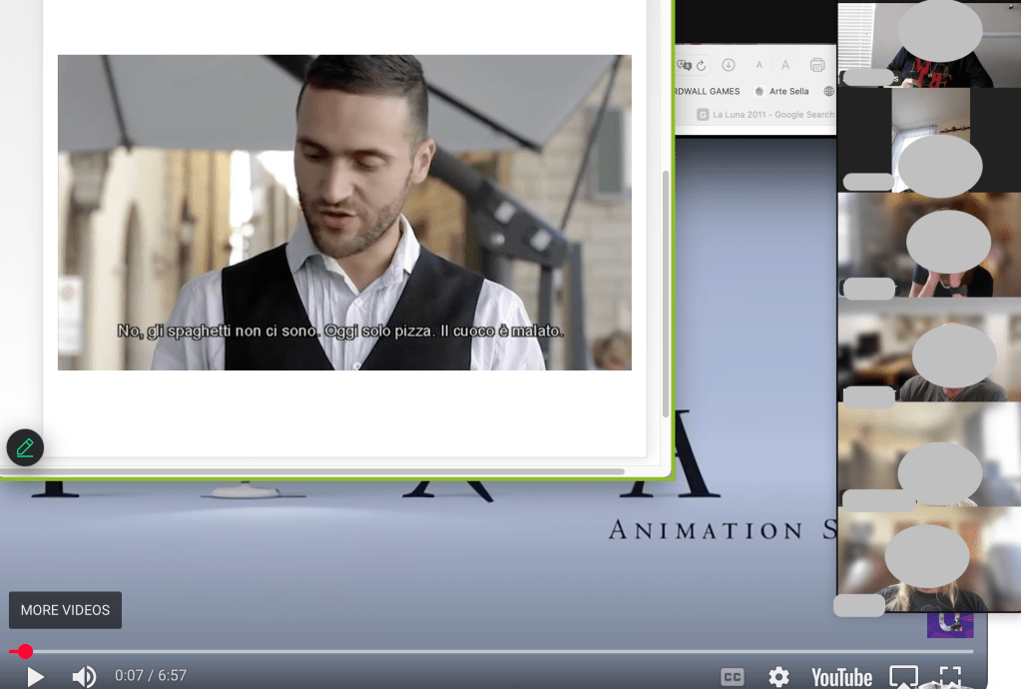1021x689 pixels.
Task: Click the MORE VIDEOS button
Action: pos(65,610)
